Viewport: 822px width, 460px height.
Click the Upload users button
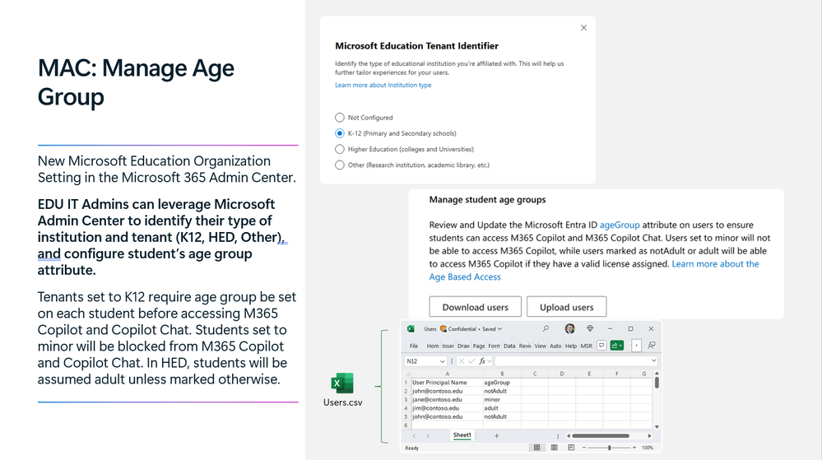[567, 307]
